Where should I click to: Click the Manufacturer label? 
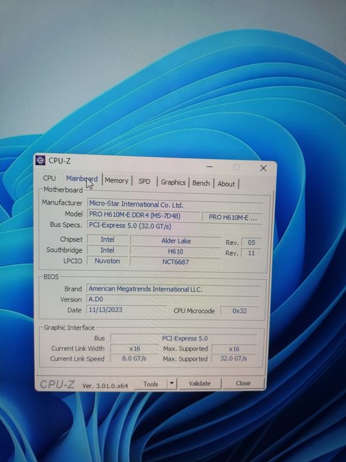(62, 203)
